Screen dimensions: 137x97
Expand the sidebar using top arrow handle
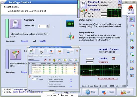click(x=127, y=17)
